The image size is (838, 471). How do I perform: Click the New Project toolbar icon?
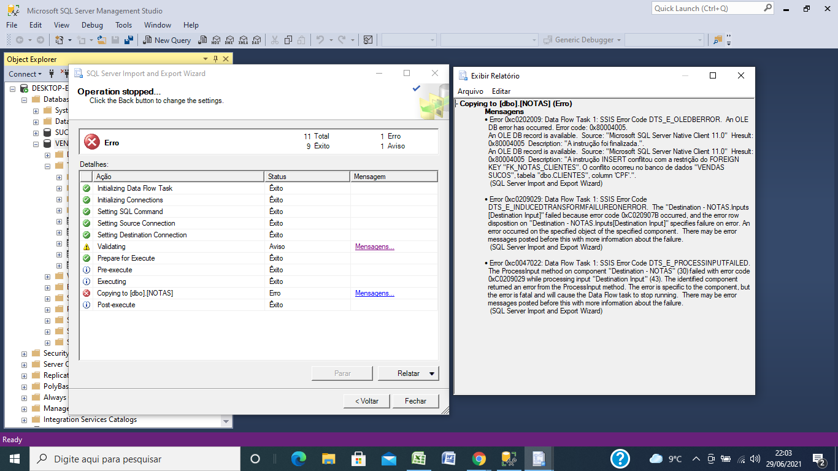[60, 40]
